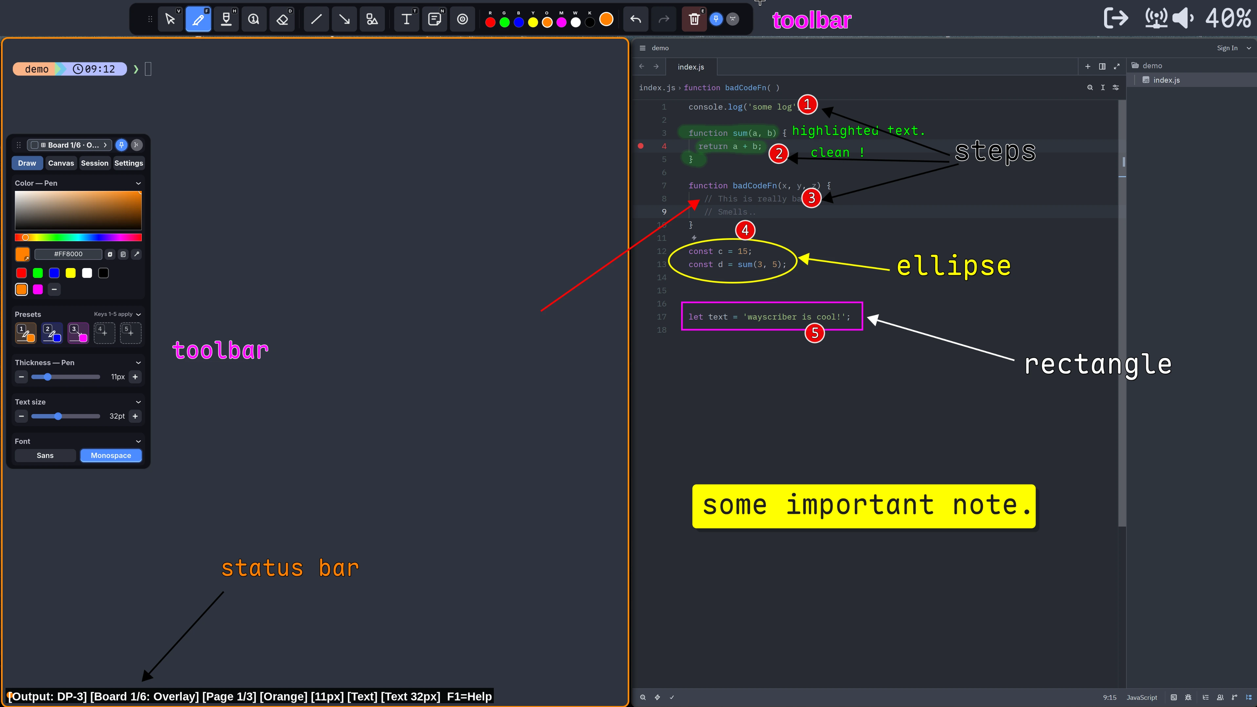
Task: Undo the last drawing action
Action: pos(636,19)
